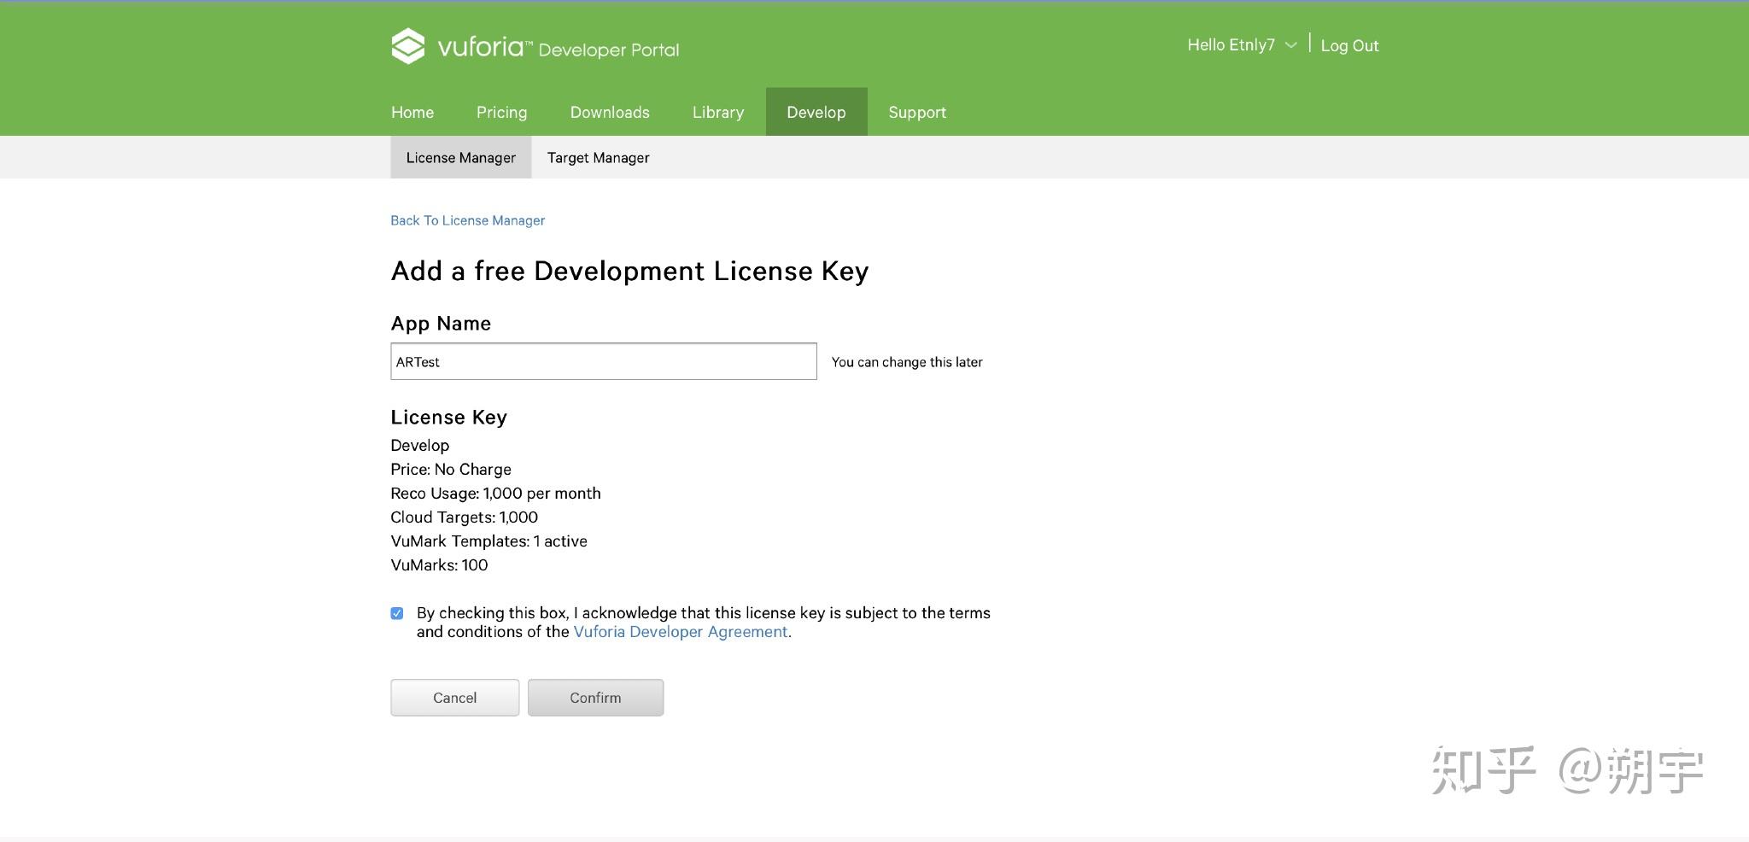Viewport: 1749px width, 842px height.
Task: Open the Library nav tab
Action: 718,112
